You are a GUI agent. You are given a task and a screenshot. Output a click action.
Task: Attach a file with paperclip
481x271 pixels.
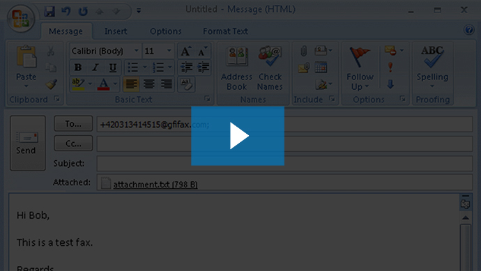[303, 51]
